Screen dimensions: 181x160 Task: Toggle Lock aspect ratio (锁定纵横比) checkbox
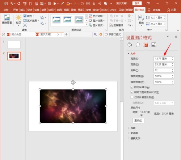click(x=132, y=87)
